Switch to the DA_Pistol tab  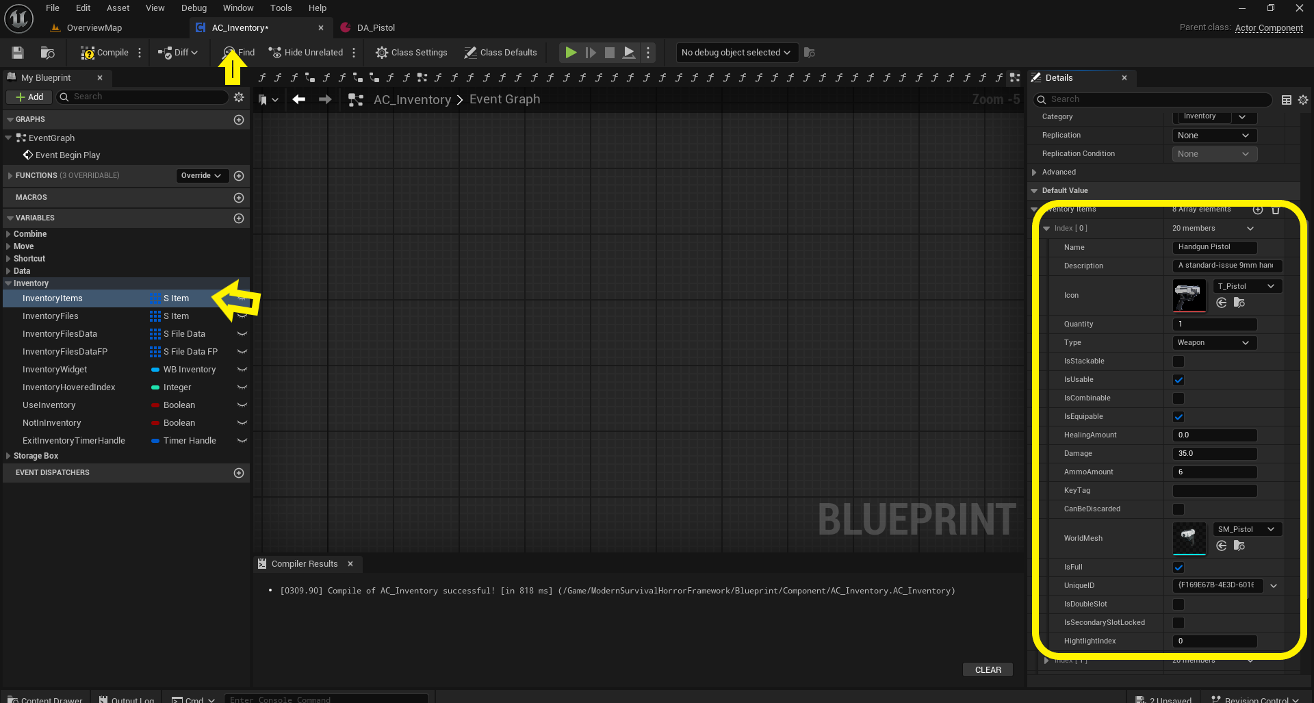pyautogui.click(x=375, y=28)
